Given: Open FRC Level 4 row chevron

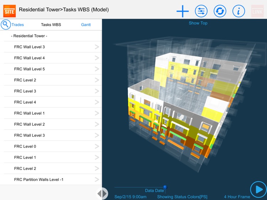Looking at the screenshot, I should coord(97,102).
